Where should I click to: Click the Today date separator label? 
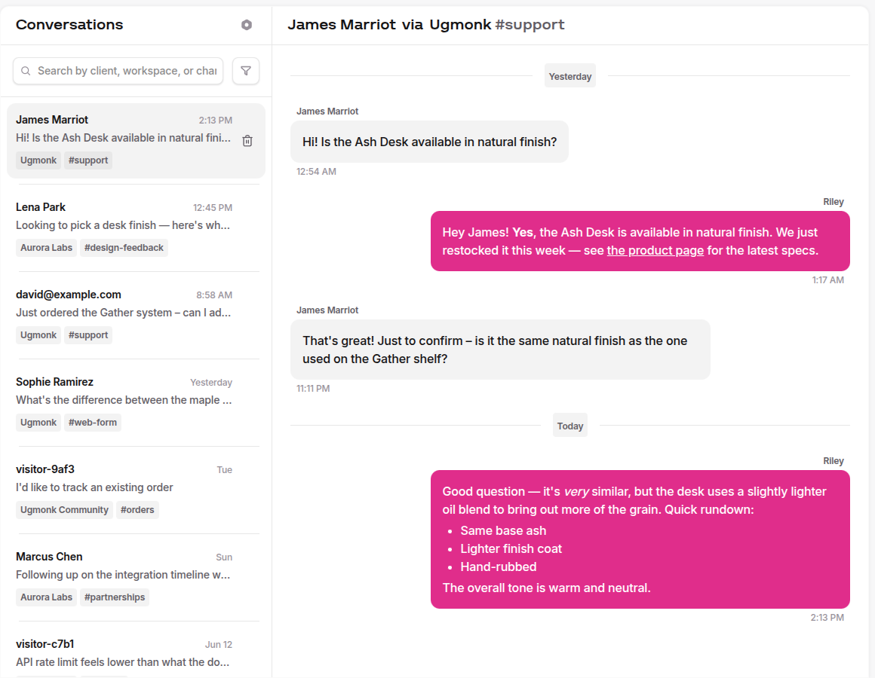click(x=570, y=426)
